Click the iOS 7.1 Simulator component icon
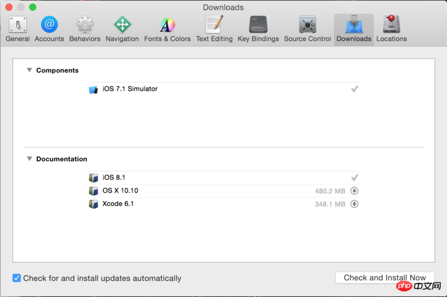The height and width of the screenshot is (297, 447). point(93,90)
